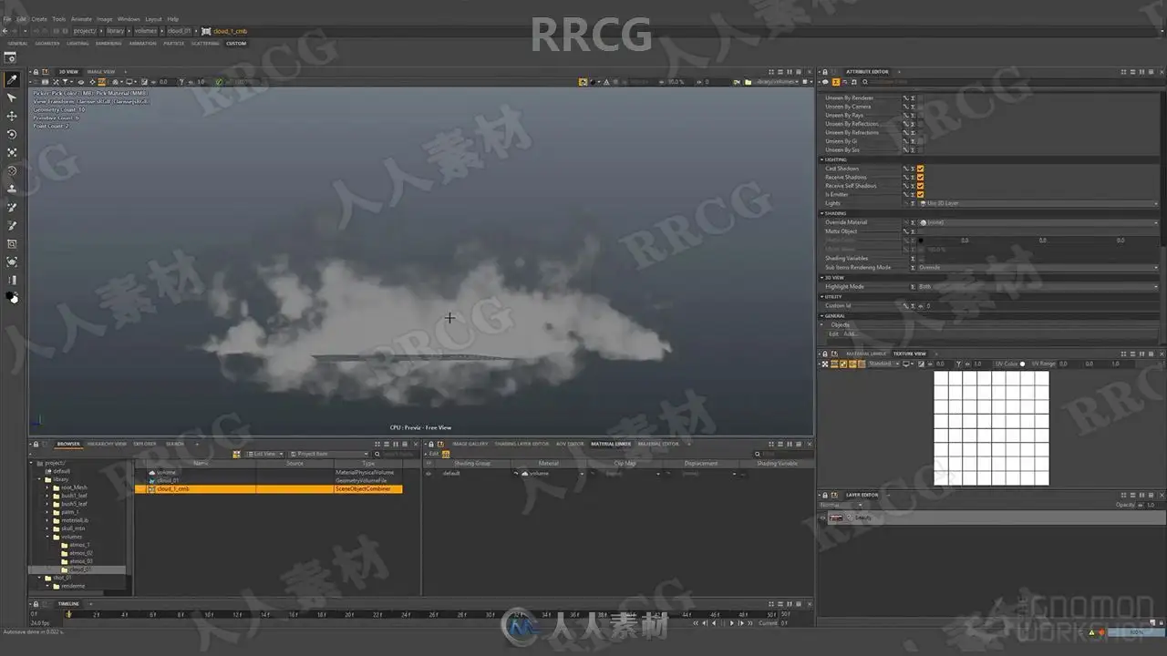Screen dimensions: 1167x656
Task: Switch to the Image View tab
Action: click(x=101, y=71)
